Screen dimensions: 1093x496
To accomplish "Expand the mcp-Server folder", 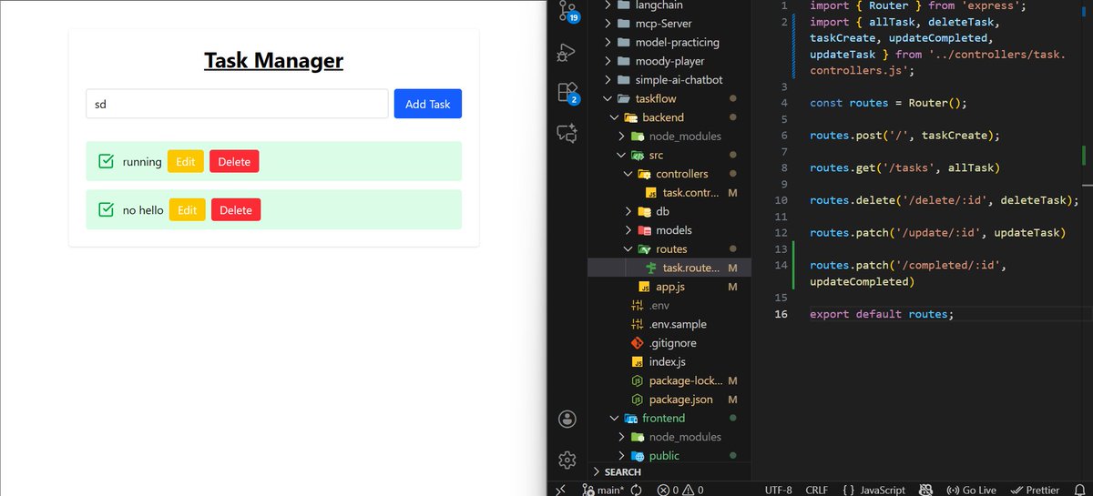I will [x=608, y=24].
